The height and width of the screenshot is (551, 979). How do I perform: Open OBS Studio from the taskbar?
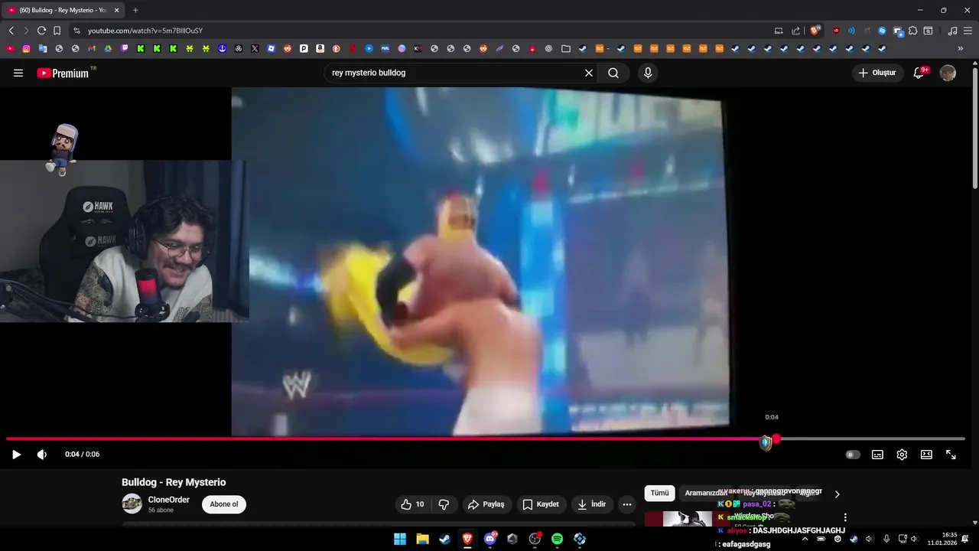pyautogui.click(x=535, y=539)
